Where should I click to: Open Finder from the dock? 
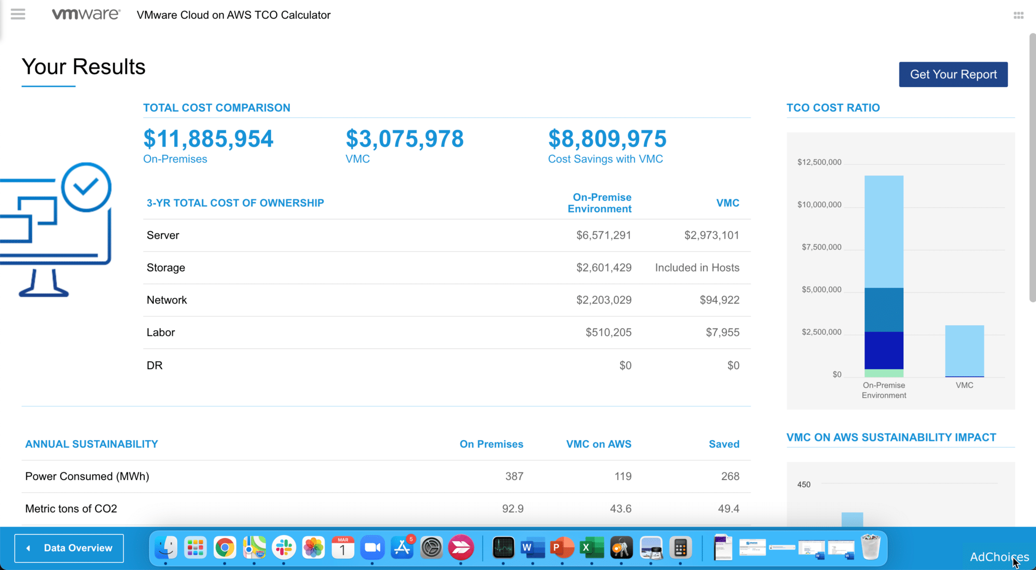pos(165,547)
